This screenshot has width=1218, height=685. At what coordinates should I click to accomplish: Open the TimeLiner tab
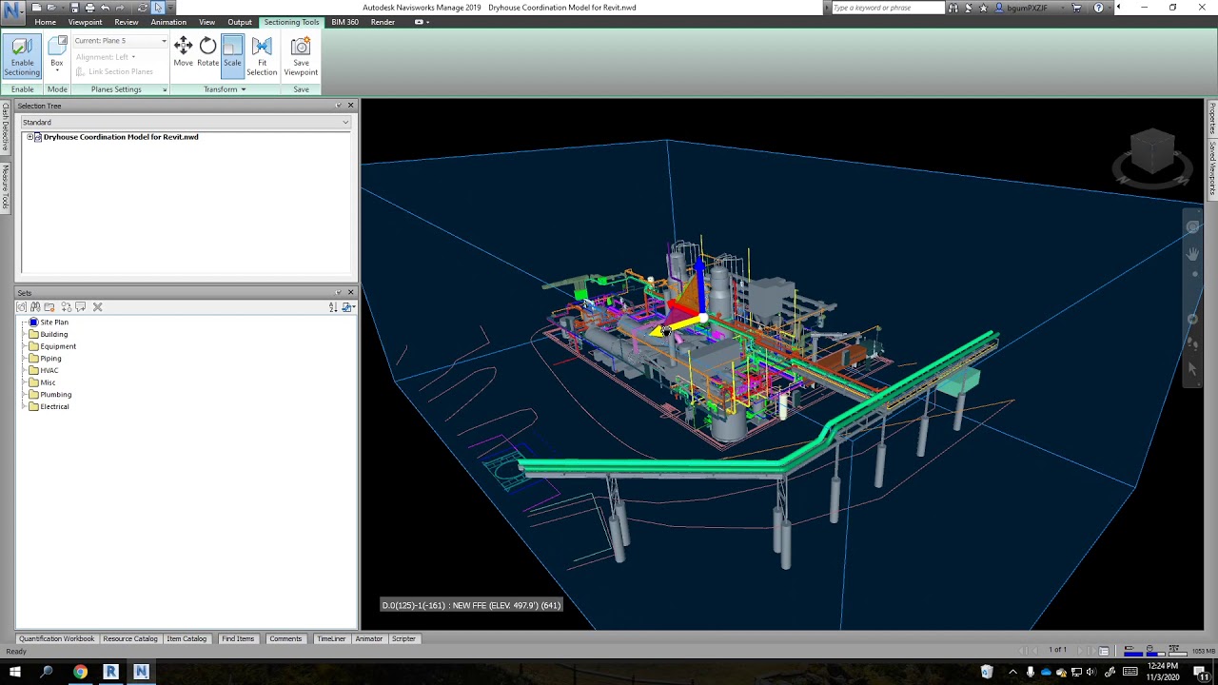pos(331,639)
